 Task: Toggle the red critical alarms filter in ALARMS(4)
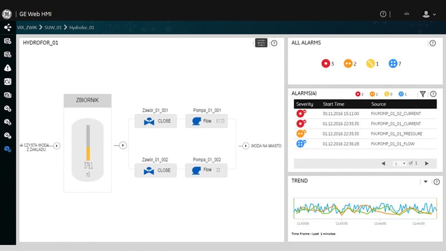click(359, 94)
